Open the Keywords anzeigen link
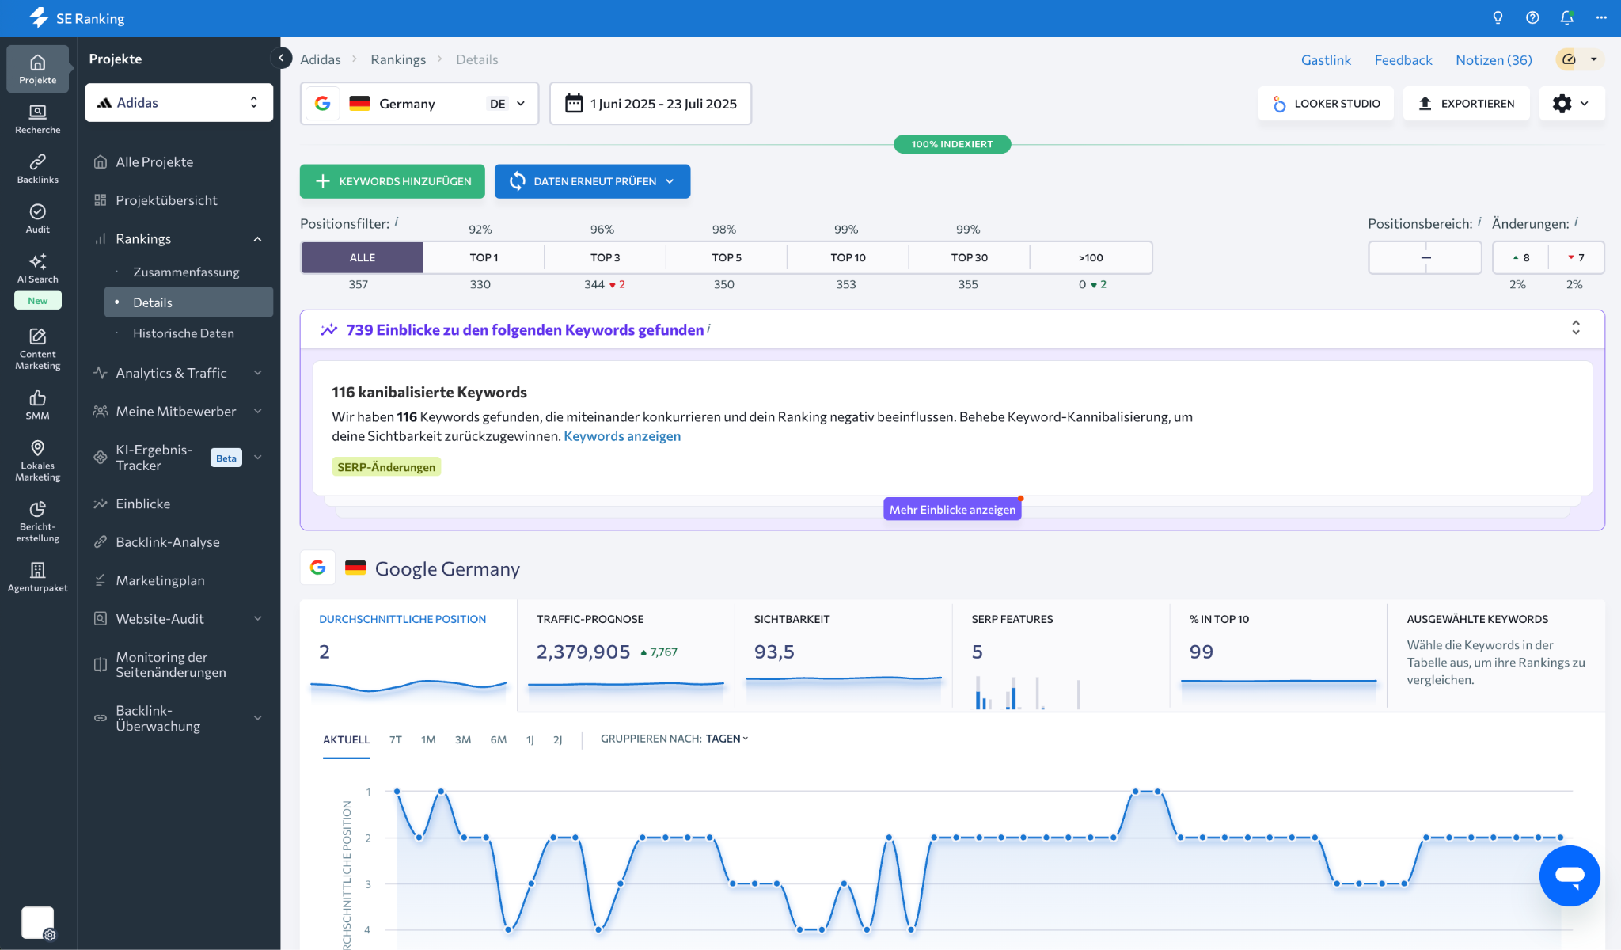This screenshot has height=950, width=1621. coord(622,435)
